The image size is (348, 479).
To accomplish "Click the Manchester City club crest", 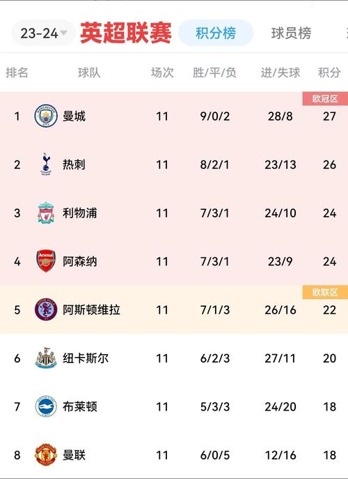I will point(46,116).
